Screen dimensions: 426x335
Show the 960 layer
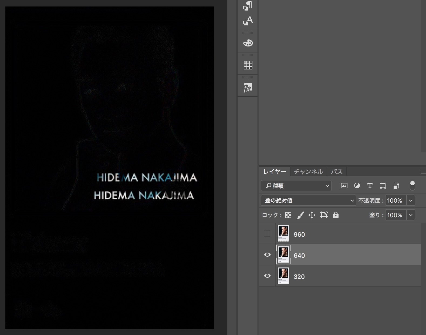coord(267,234)
